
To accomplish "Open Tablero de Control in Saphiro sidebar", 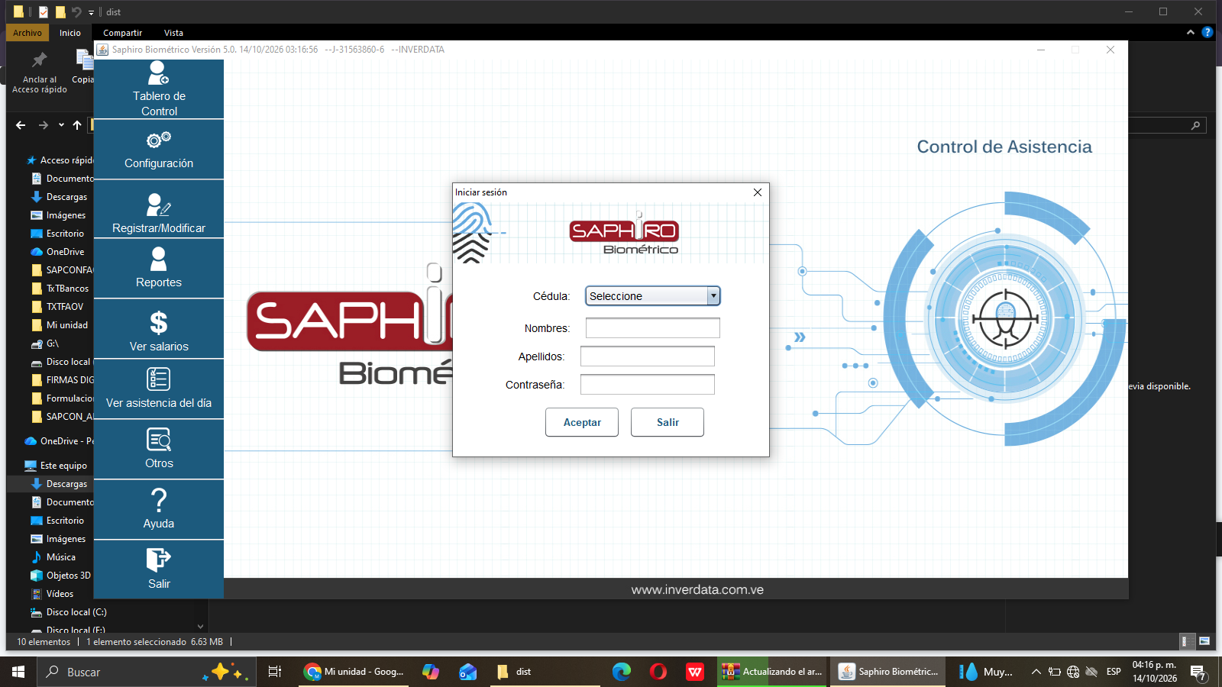I will coord(159,89).
